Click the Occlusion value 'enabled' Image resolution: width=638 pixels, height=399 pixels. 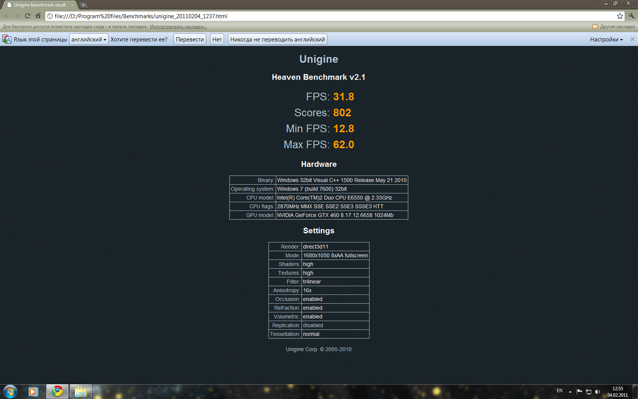coord(335,299)
